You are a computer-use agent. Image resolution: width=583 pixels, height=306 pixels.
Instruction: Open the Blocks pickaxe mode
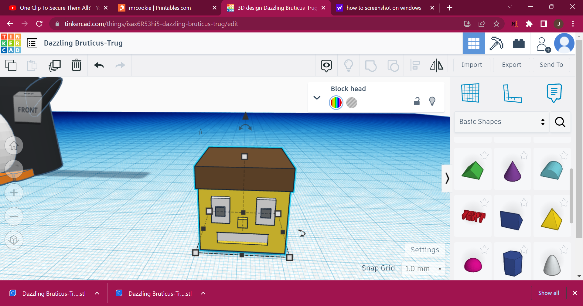[x=496, y=43]
